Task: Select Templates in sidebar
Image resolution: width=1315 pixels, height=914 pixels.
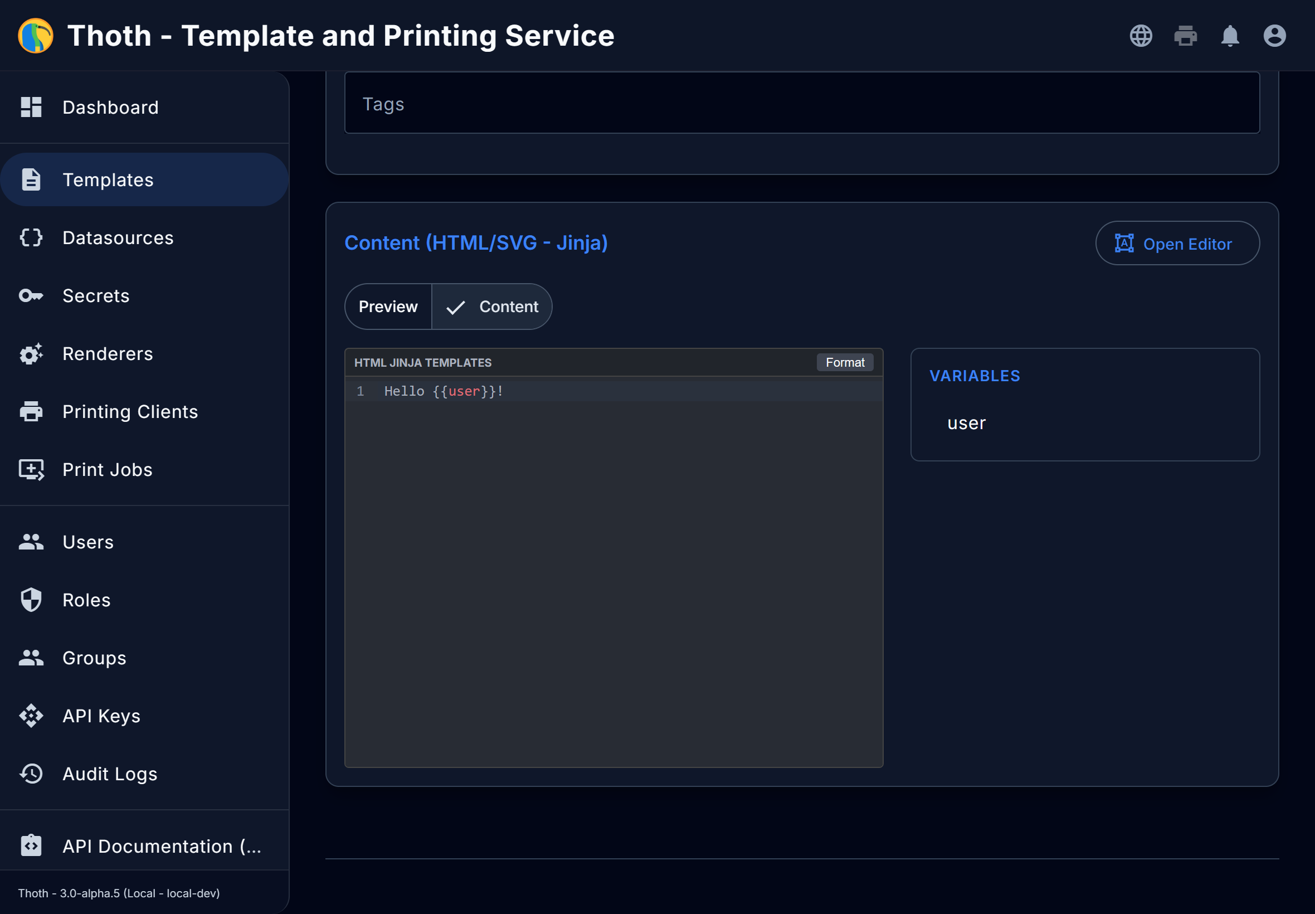Action: [144, 179]
